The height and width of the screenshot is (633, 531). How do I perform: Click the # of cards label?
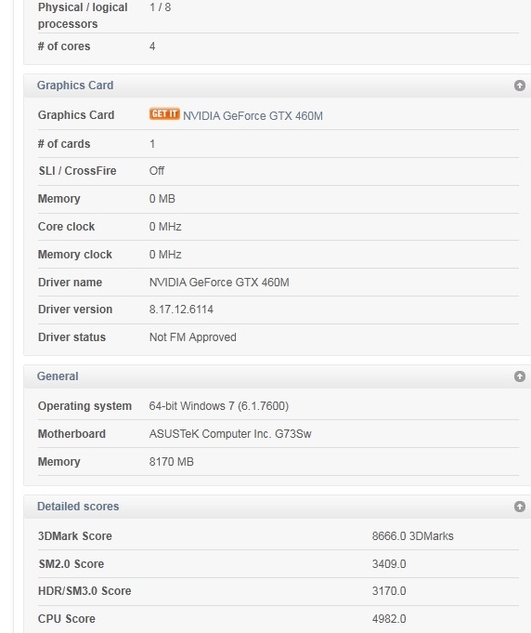(64, 144)
